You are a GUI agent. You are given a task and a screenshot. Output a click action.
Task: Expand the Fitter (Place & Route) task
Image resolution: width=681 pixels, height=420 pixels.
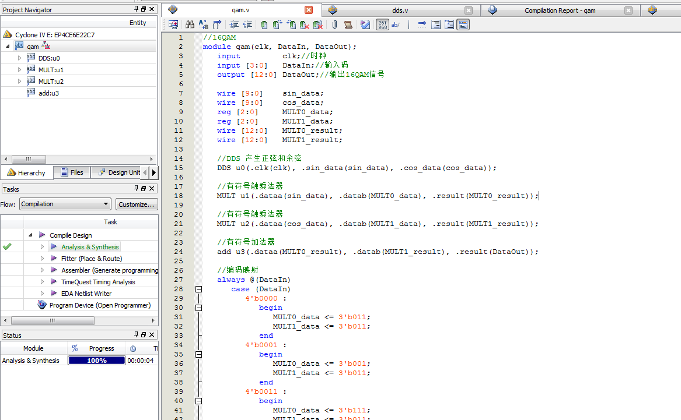[42, 258]
